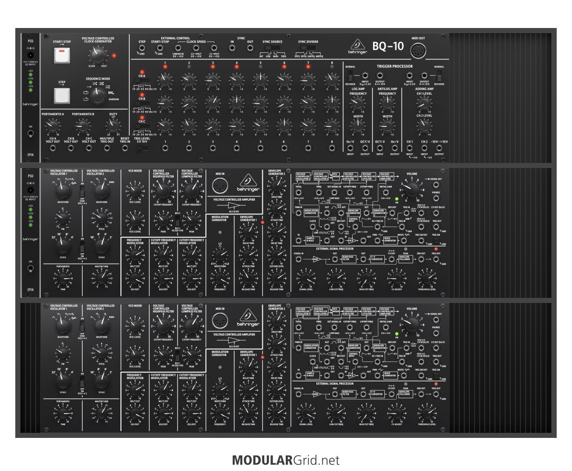Click the Portamento B knob
Image resolution: width=572 pixels, height=471 pixels.
83,126
